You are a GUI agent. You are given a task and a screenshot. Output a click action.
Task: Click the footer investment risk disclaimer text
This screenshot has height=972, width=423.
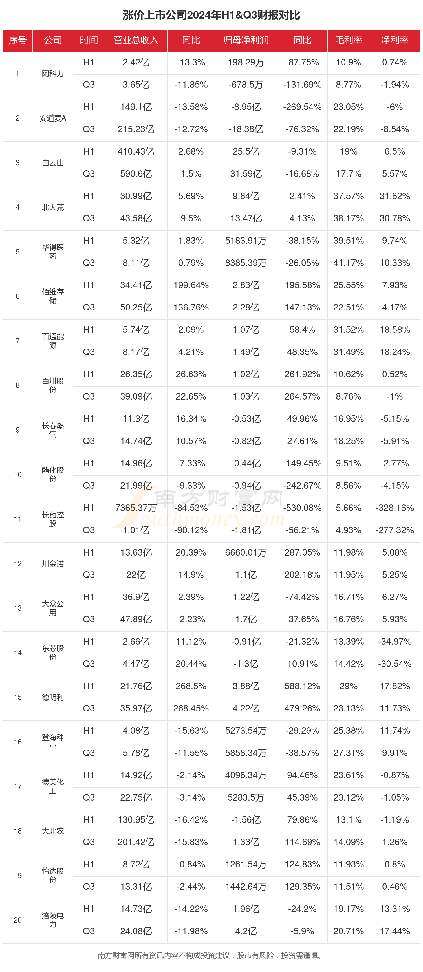211,955
